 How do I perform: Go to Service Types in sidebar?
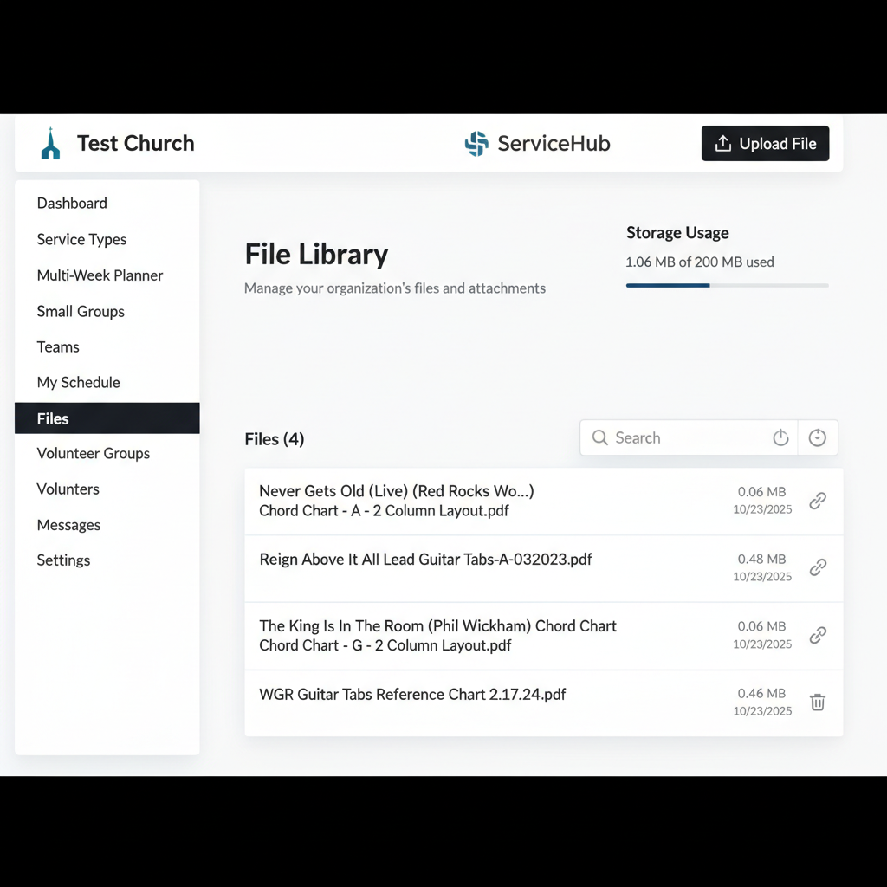coord(81,240)
